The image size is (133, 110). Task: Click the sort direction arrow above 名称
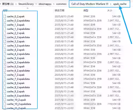[x=27, y=8]
